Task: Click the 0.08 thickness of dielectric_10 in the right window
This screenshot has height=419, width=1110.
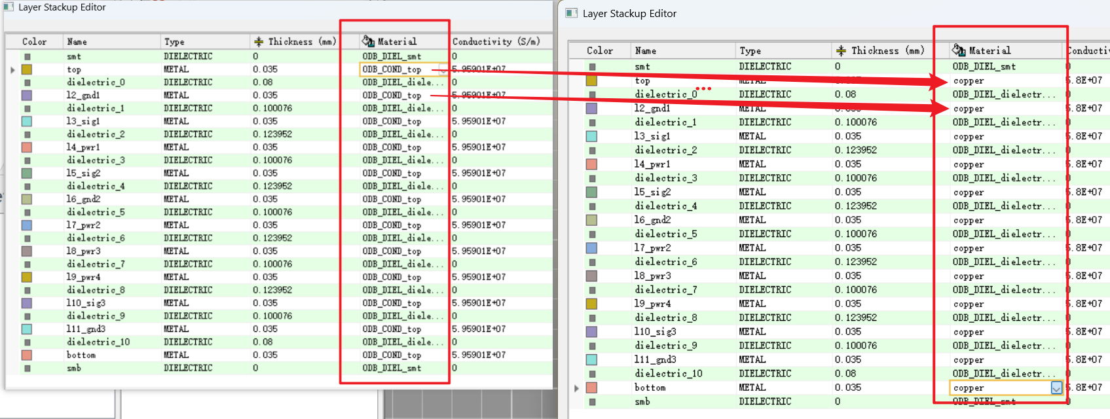Action: tap(845, 373)
